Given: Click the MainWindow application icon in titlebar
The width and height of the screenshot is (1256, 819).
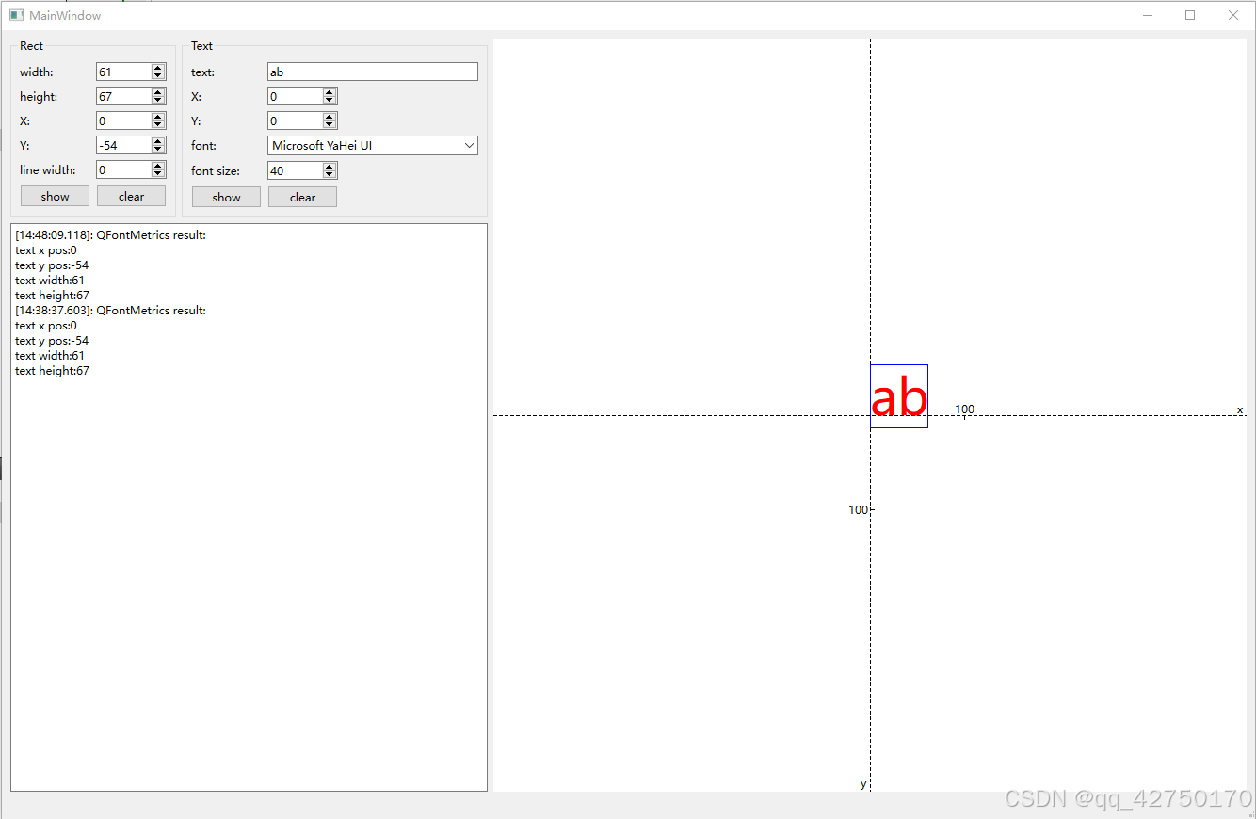Looking at the screenshot, I should pyautogui.click(x=15, y=15).
